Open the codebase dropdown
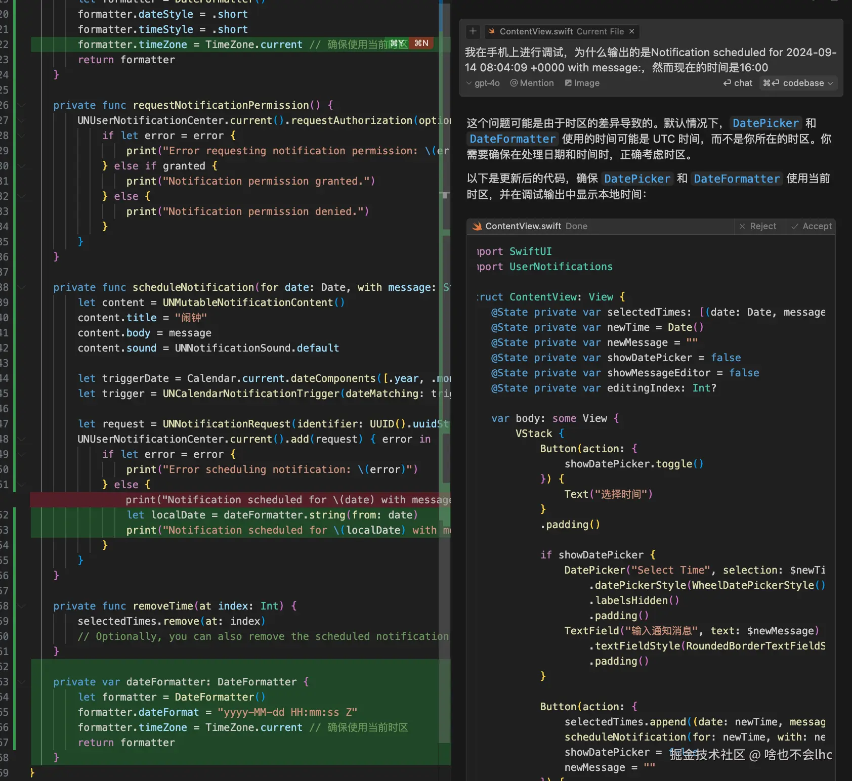Image resolution: width=852 pixels, height=781 pixels. pos(798,83)
